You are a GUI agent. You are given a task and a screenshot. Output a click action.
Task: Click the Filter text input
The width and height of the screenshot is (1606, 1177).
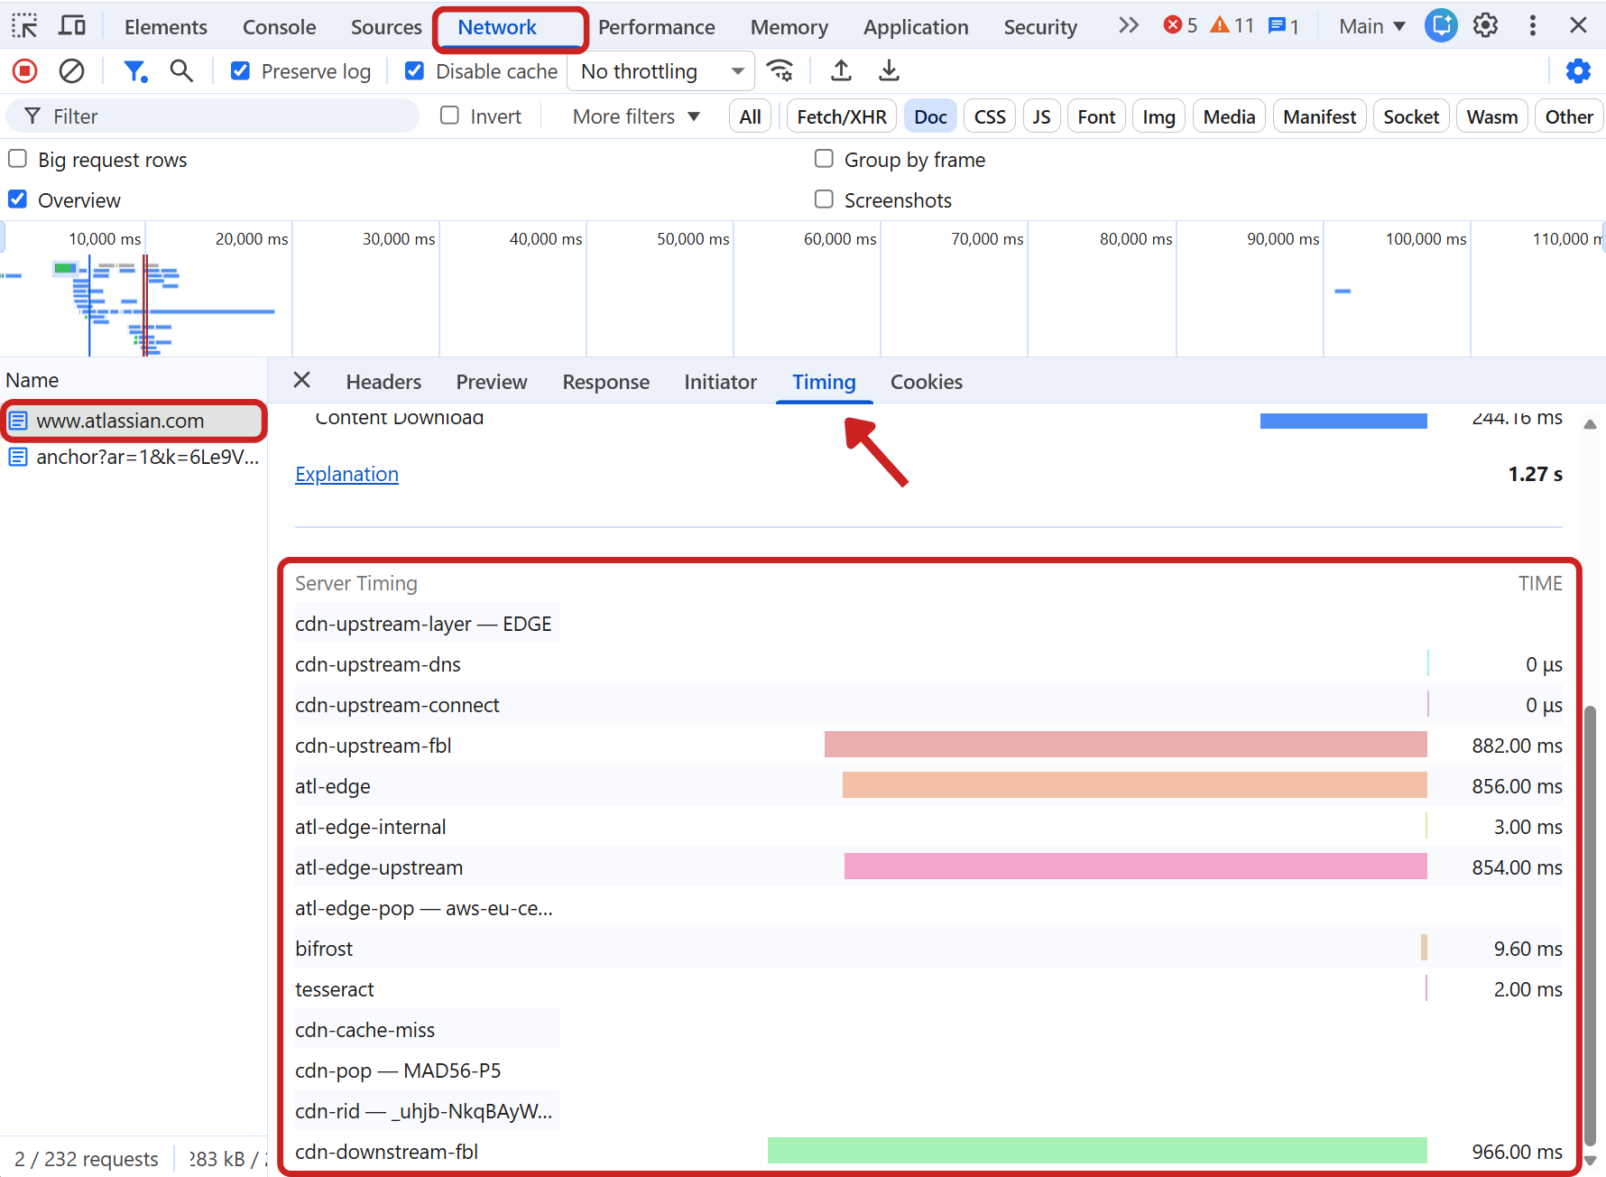[x=213, y=116]
